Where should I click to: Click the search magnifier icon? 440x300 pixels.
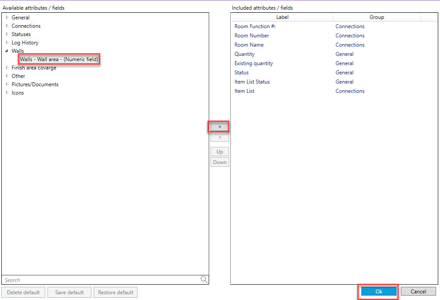[204, 280]
